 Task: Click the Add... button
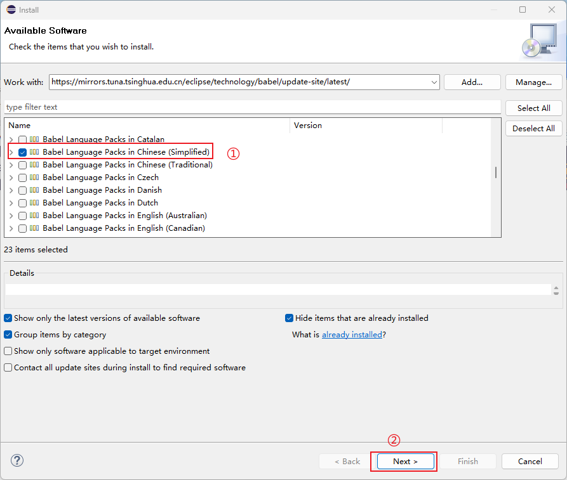[x=472, y=82]
